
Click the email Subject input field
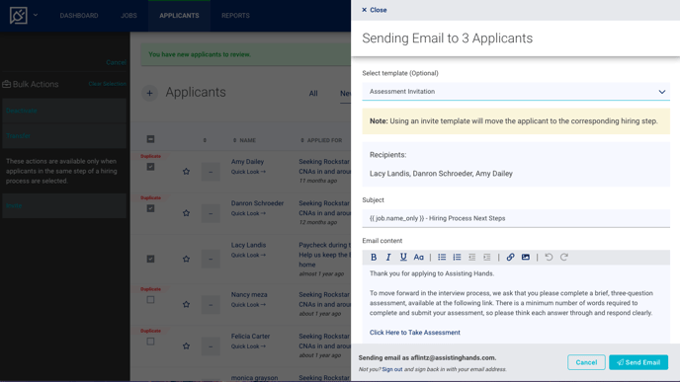tap(516, 218)
